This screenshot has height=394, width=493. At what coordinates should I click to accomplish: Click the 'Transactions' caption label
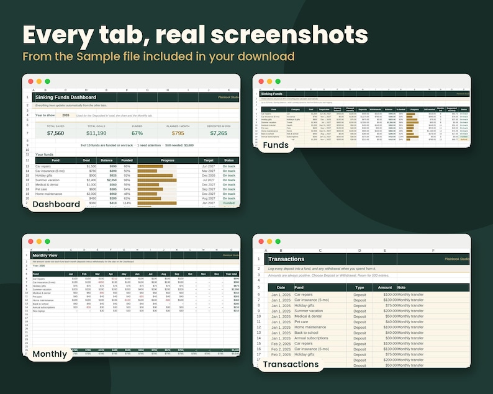tap(291, 364)
